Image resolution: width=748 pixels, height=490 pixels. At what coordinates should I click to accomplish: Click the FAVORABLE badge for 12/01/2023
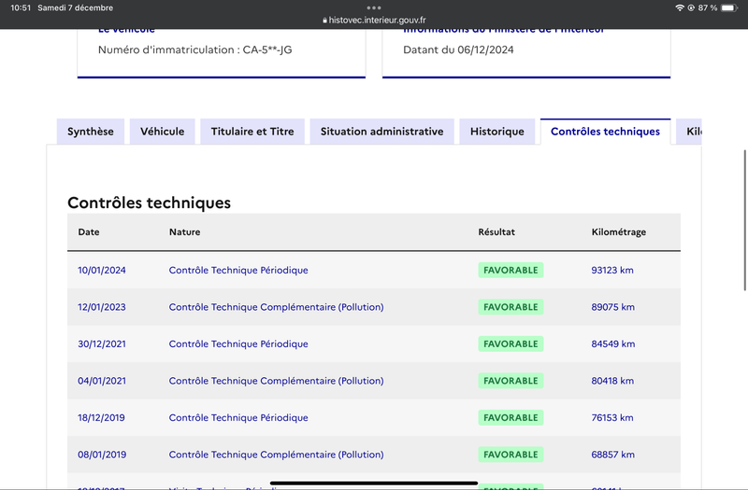click(x=511, y=307)
